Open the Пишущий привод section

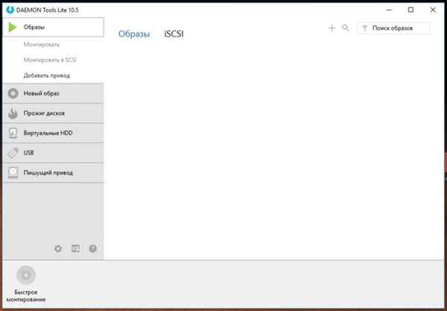click(x=54, y=172)
